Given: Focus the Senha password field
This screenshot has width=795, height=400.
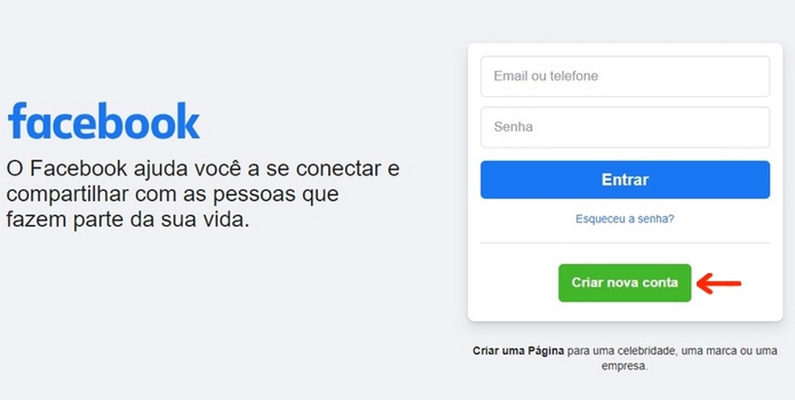Looking at the screenshot, I should coord(625,127).
